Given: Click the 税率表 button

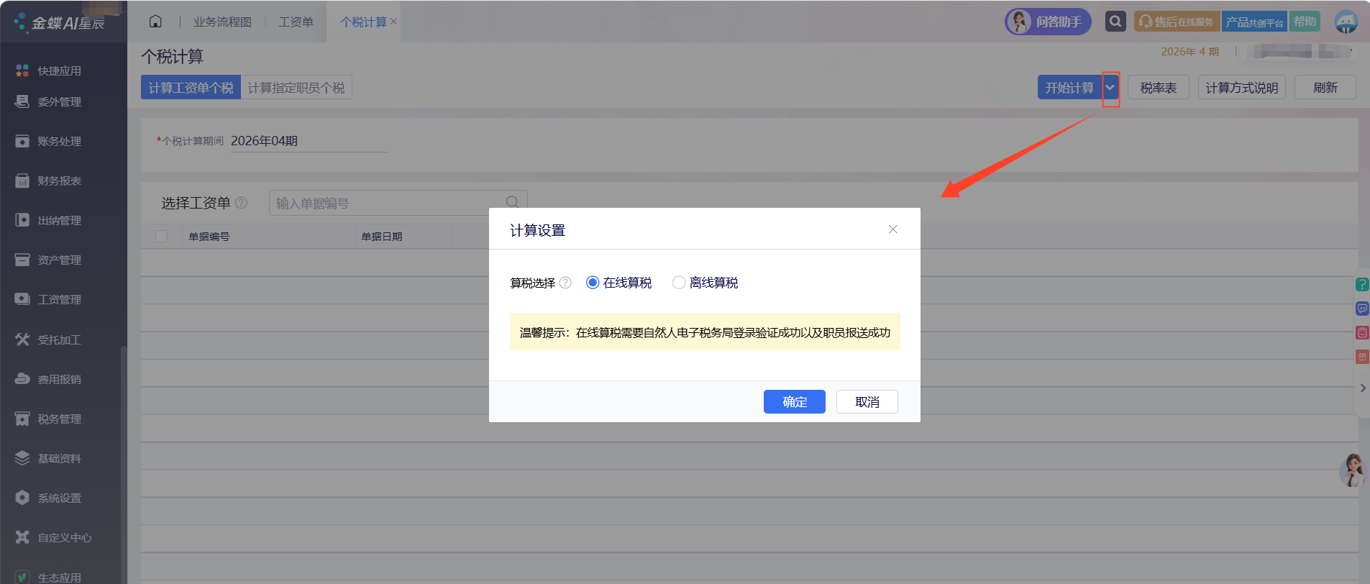Looking at the screenshot, I should coord(1159,88).
